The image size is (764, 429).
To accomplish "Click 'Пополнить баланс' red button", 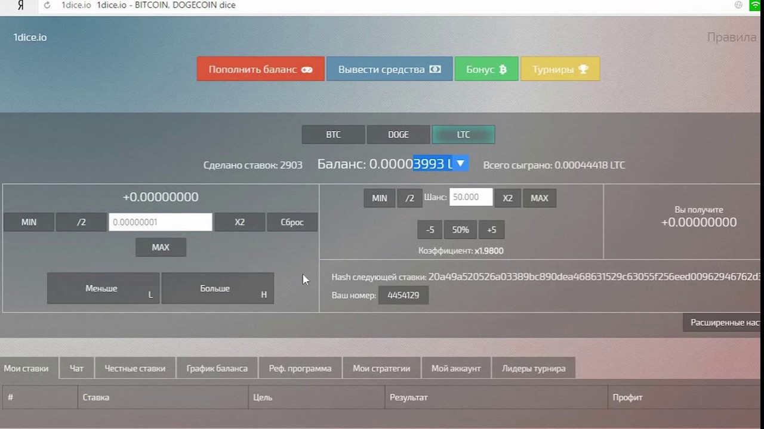I will click(261, 69).
